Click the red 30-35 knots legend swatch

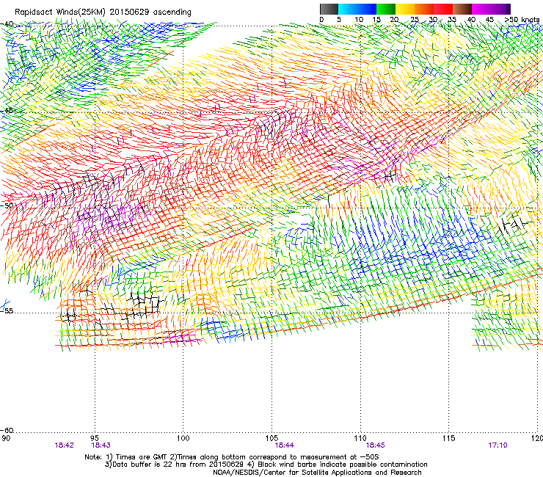443,9
